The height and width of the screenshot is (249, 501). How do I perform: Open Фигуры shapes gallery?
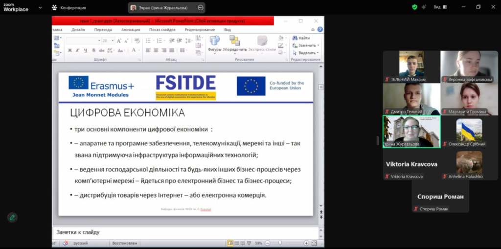point(214,45)
